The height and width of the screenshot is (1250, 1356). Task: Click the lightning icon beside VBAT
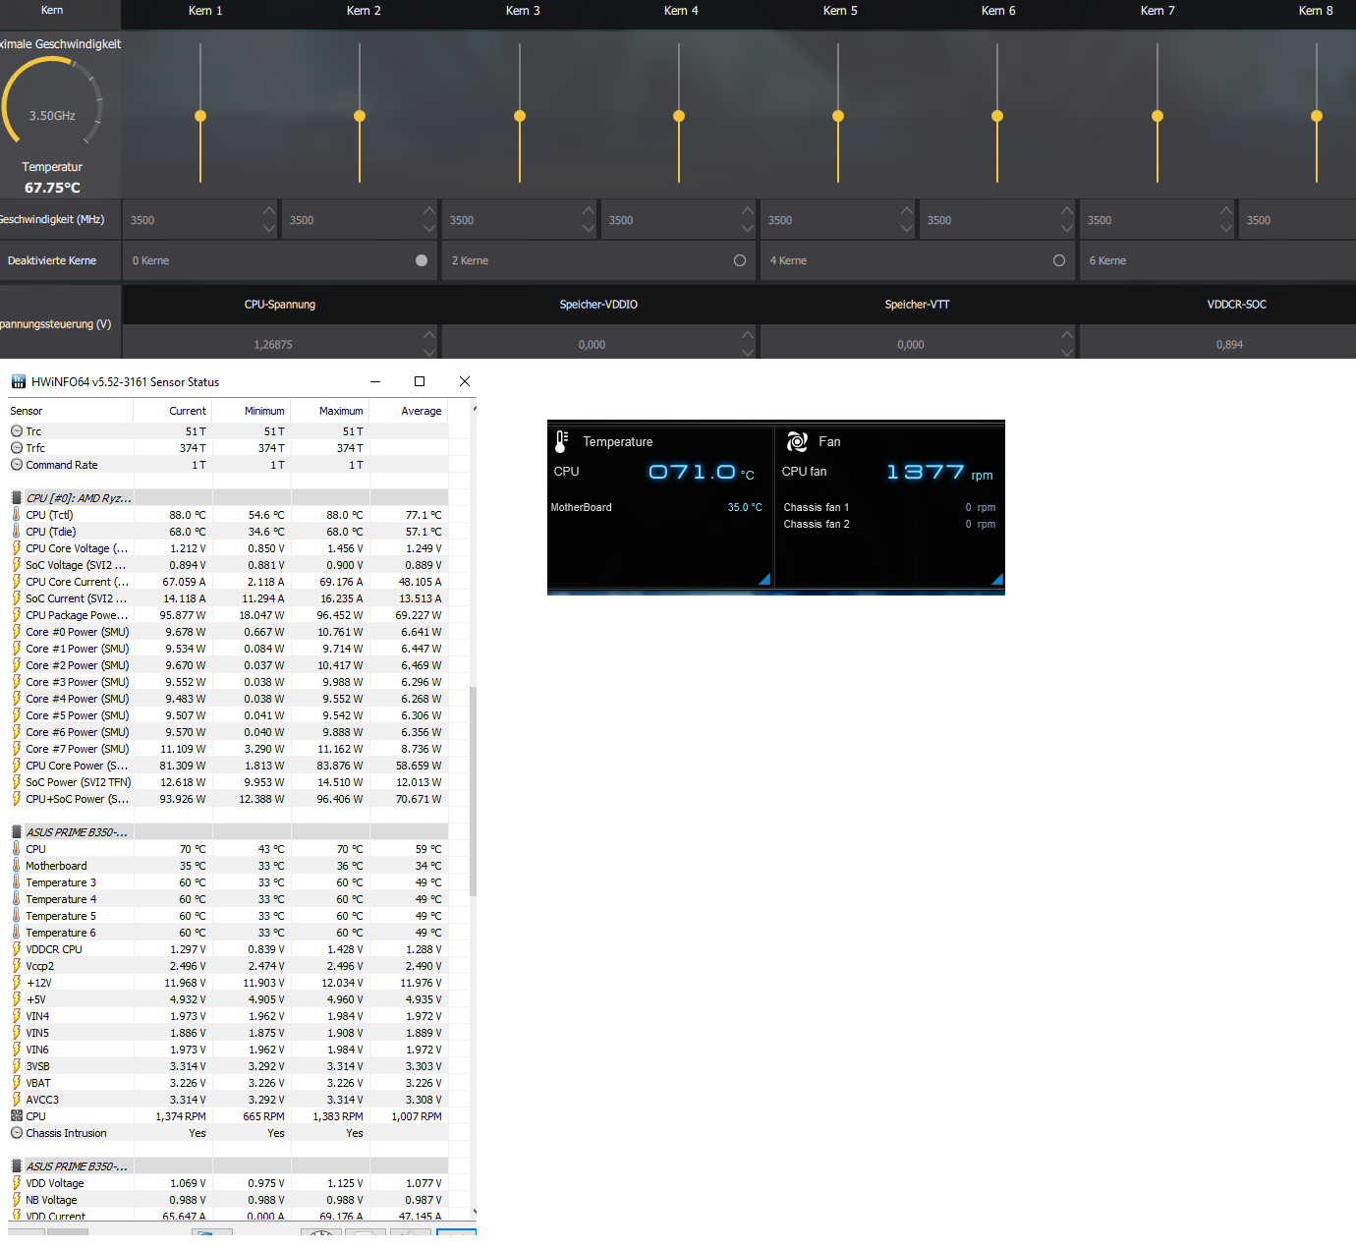coord(17,1083)
